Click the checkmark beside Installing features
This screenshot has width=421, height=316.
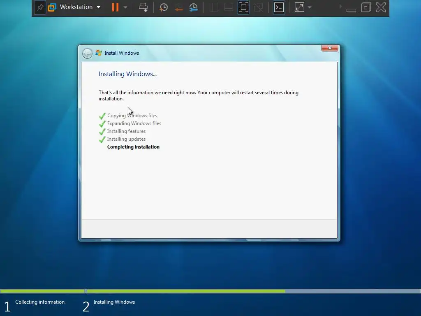point(102,131)
